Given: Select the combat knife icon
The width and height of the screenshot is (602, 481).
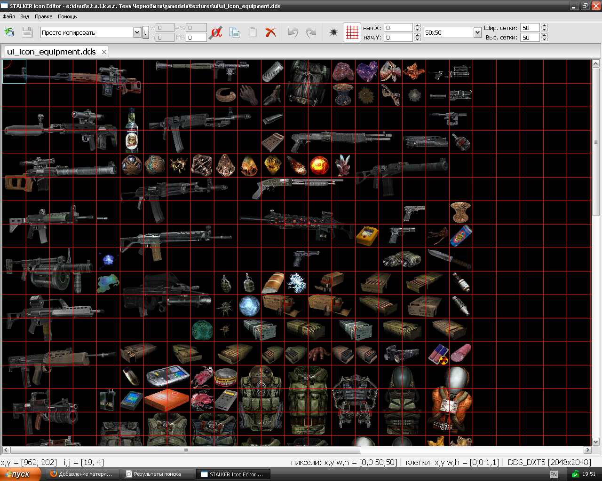Looking at the screenshot, I should click(x=449, y=259).
